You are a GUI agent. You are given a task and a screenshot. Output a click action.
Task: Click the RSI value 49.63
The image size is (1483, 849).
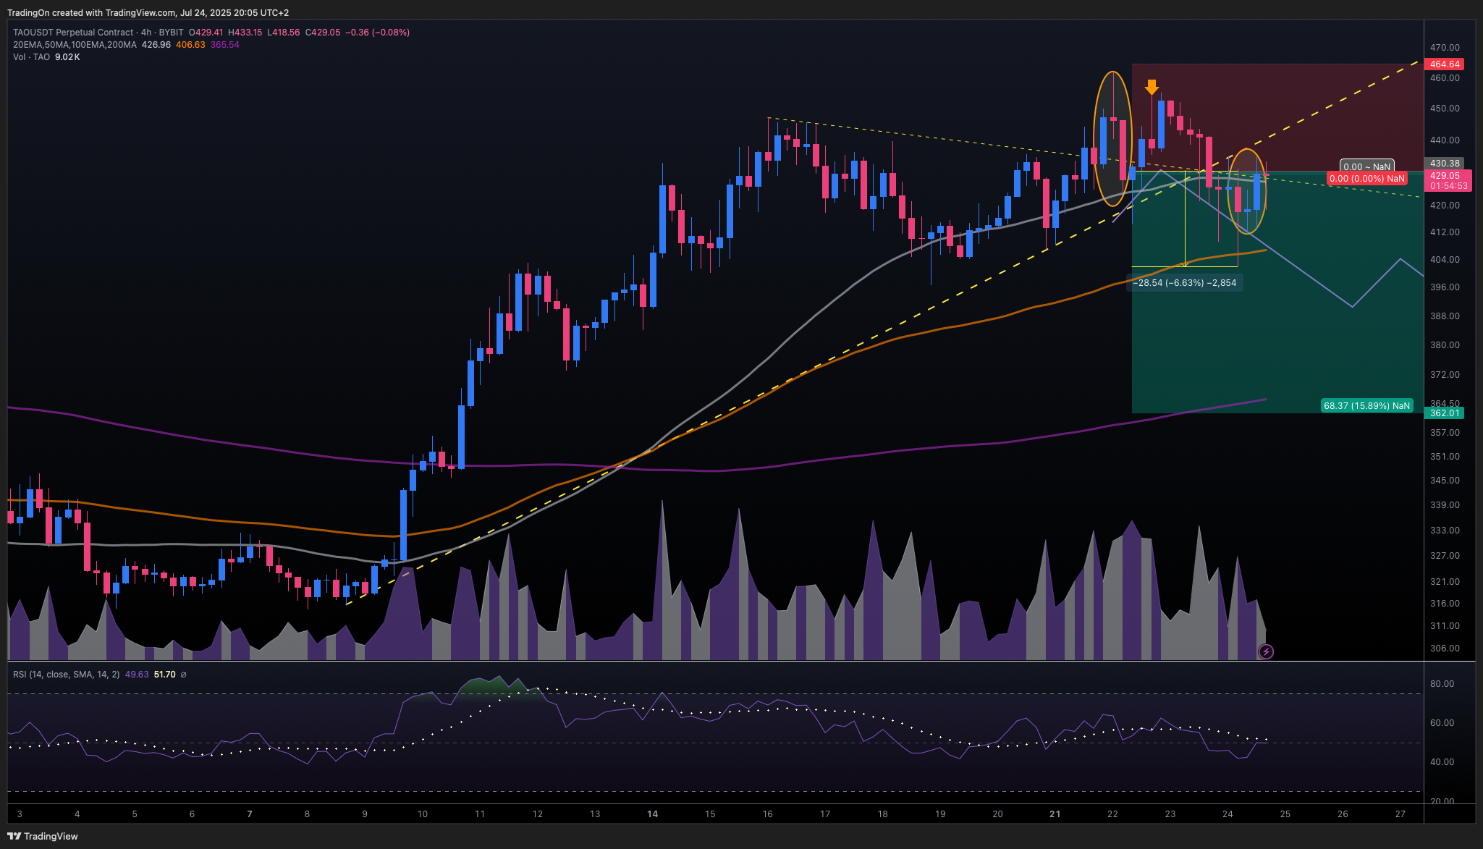pyautogui.click(x=137, y=675)
